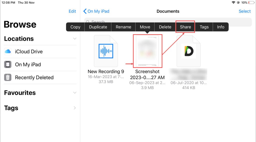This screenshot has height=142, width=256.
Task: Click the Screenshot 2023-0....27 AM file name
Action: pos(147,75)
